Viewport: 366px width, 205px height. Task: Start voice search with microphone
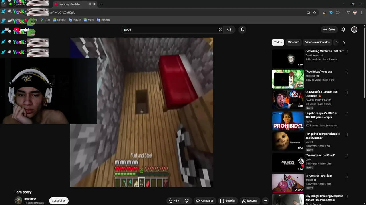coord(242,30)
